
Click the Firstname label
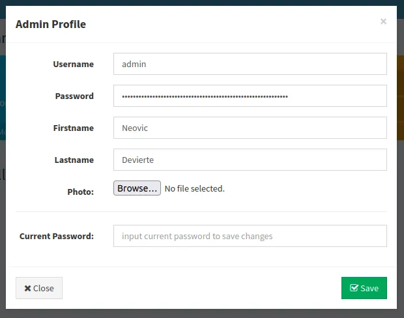click(73, 128)
